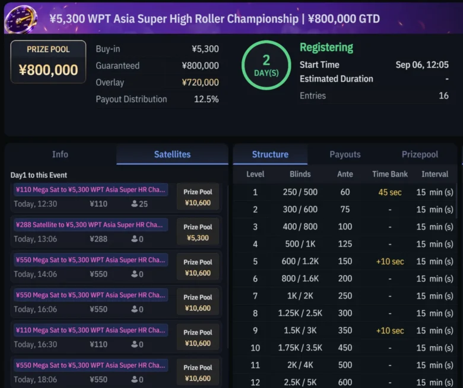Click the 1.75K / 3.5K blinds cell
The width and height of the screenshot is (463, 388).
point(300,348)
